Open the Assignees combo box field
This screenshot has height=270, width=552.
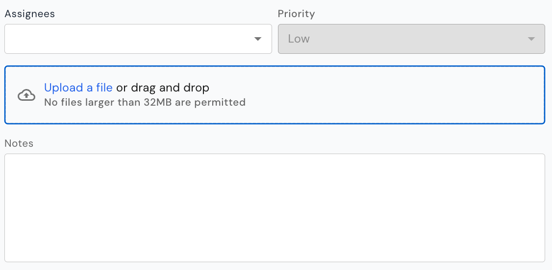pos(138,39)
